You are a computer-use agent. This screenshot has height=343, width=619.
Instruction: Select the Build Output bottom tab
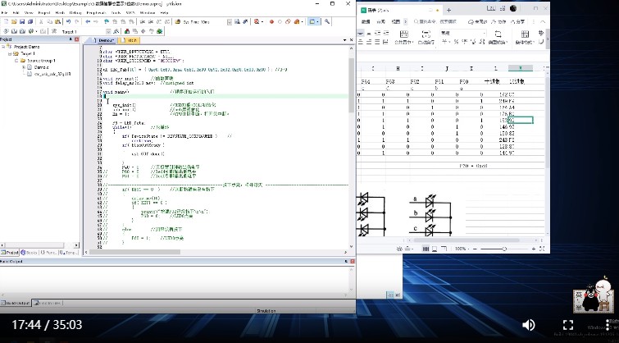click(15, 303)
